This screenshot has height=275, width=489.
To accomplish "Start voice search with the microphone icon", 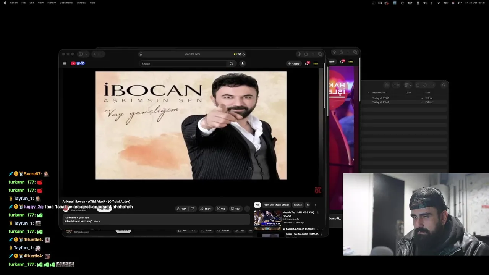I will coord(242,64).
